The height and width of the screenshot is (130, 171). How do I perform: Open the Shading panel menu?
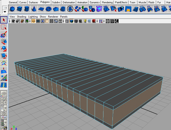tap(21, 16)
